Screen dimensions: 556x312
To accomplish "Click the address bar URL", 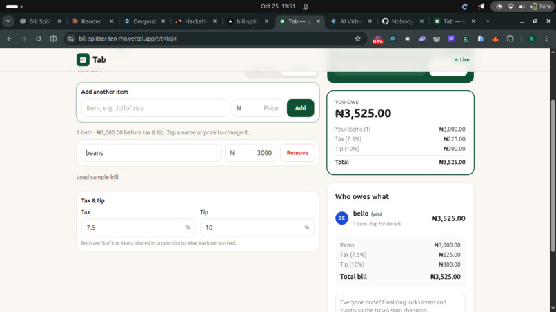I will (128, 39).
